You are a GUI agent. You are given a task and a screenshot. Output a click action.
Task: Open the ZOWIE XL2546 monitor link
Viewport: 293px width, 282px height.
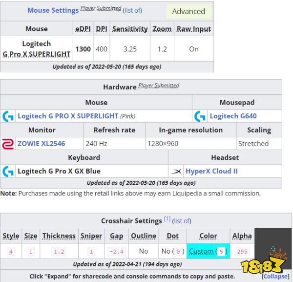pos(41,143)
